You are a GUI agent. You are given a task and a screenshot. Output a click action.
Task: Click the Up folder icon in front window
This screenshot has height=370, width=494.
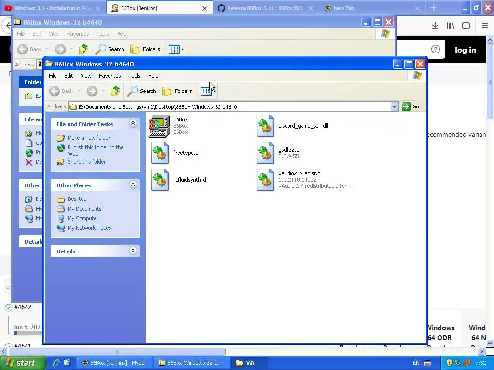pyautogui.click(x=115, y=91)
